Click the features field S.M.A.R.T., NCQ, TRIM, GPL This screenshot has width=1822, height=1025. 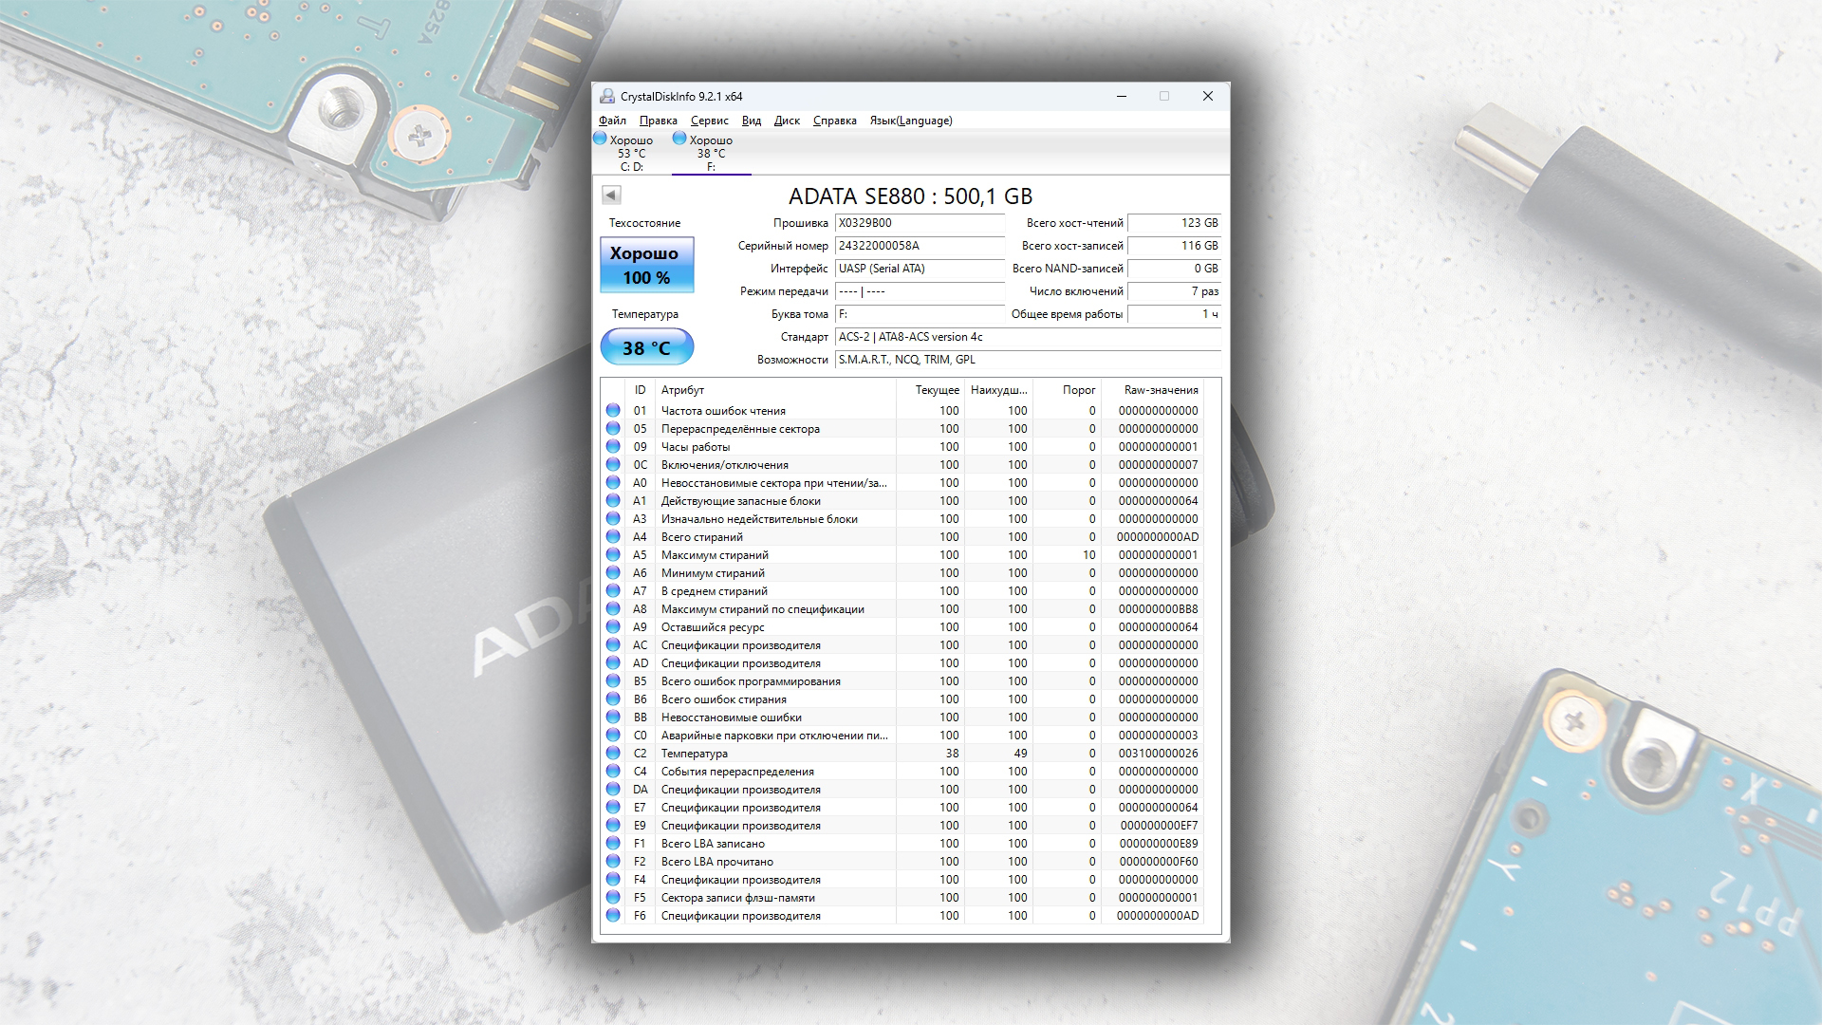[x=1028, y=360]
